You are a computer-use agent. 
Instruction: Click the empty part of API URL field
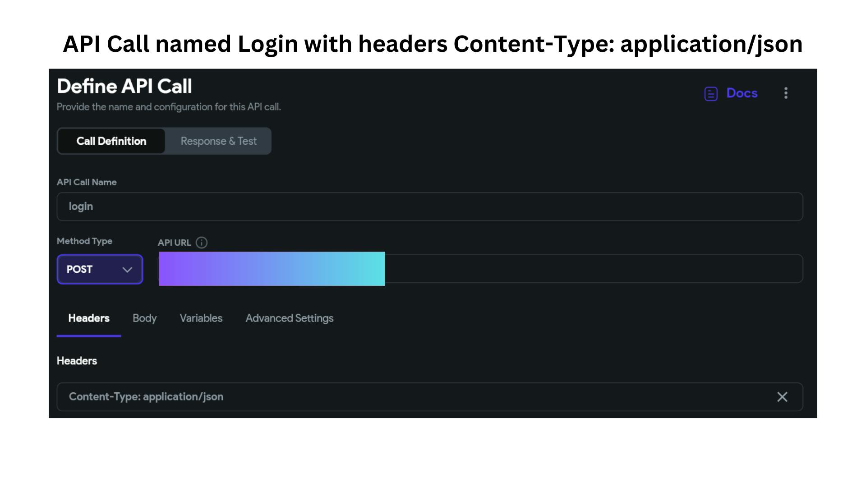click(x=594, y=269)
